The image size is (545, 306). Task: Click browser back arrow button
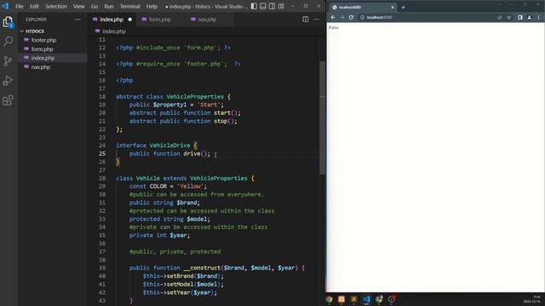[333, 17]
